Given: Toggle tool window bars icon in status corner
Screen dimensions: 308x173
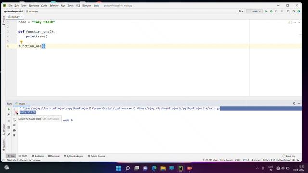Looking at the screenshot, I should 4,160.
